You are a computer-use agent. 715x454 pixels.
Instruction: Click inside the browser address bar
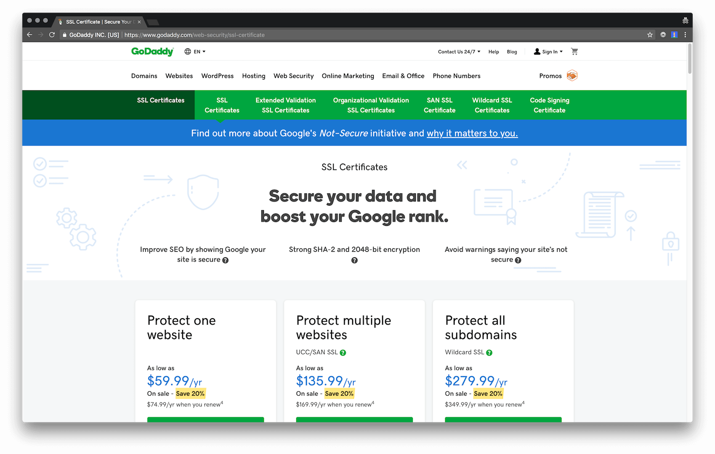295,35
